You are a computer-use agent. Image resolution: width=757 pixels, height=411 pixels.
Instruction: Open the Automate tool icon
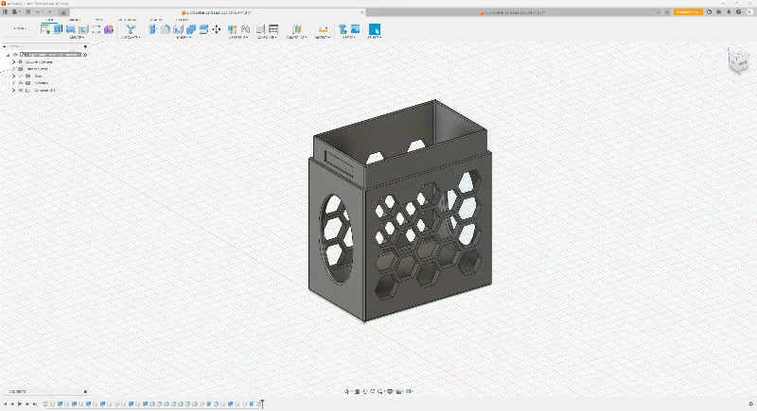[x=131, y=29]
